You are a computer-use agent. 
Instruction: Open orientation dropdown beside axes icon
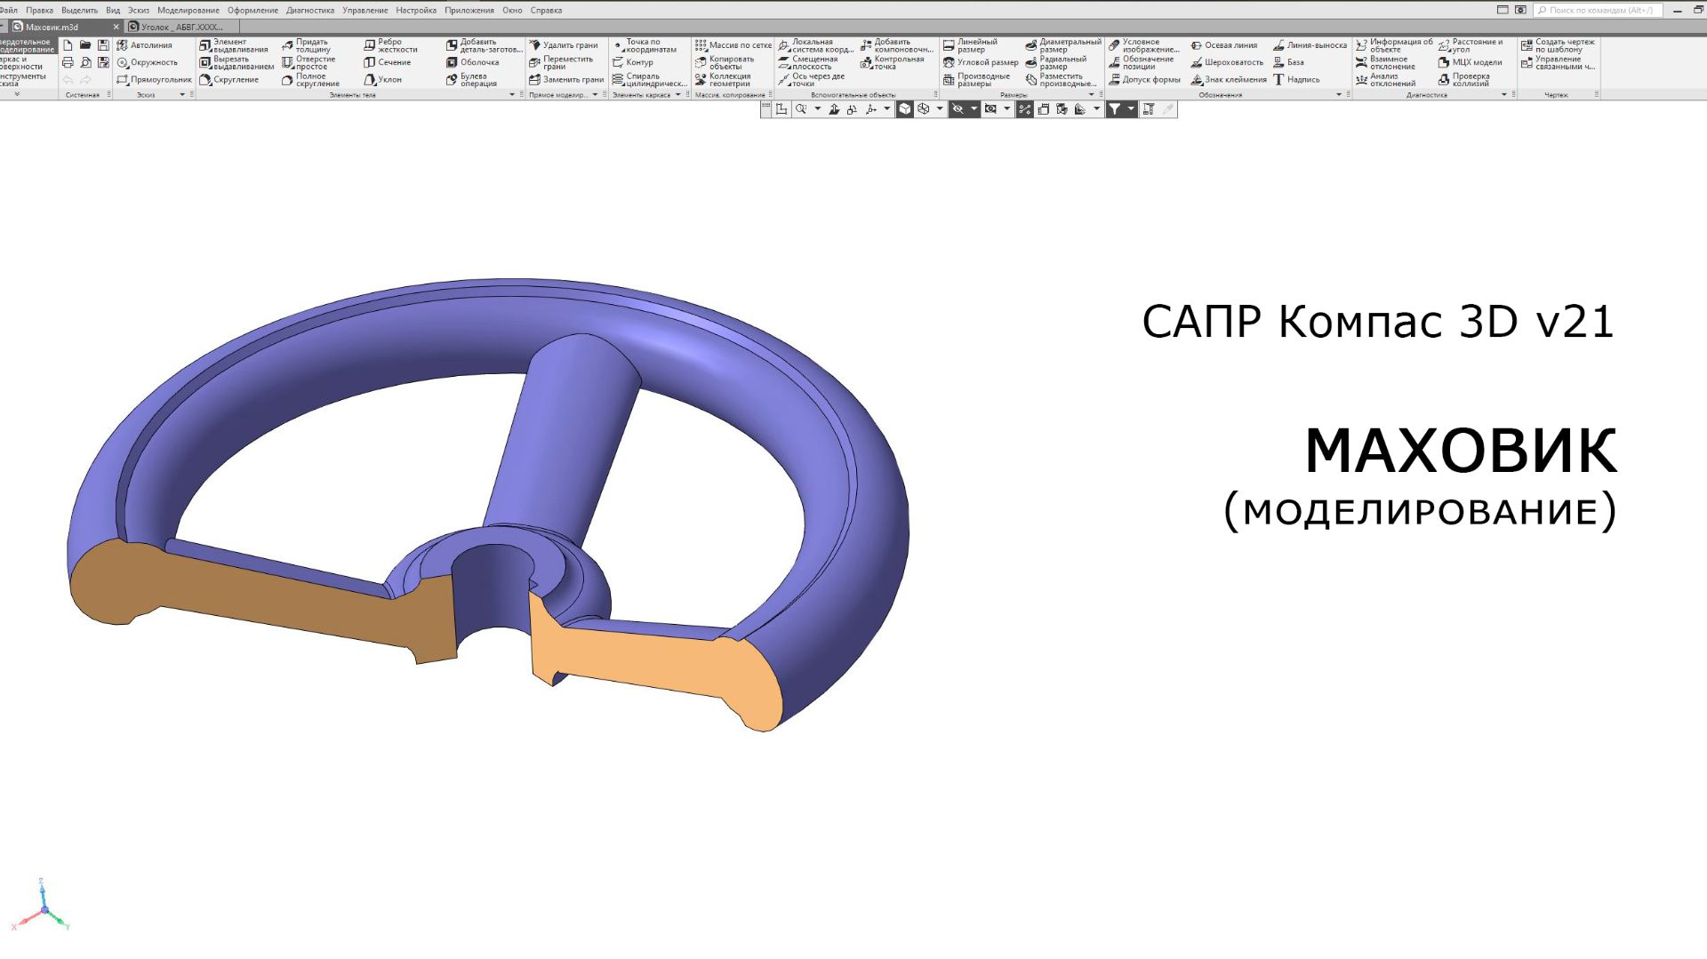coord(886,109)
